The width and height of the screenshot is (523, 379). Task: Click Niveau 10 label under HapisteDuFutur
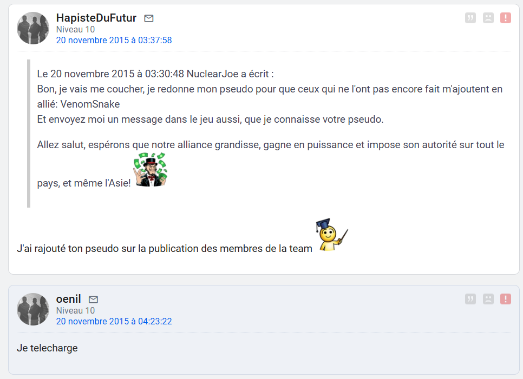tap(75, 30)
